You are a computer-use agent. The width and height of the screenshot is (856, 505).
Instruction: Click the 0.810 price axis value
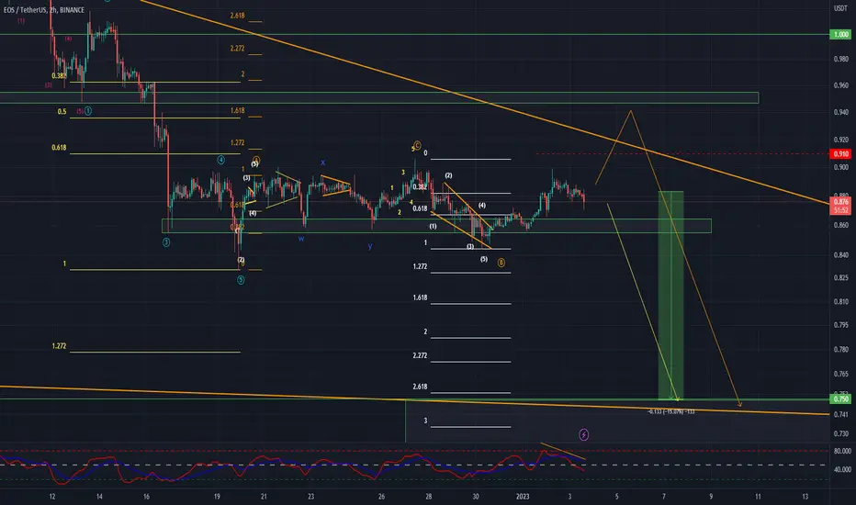[x=840, y=301]
